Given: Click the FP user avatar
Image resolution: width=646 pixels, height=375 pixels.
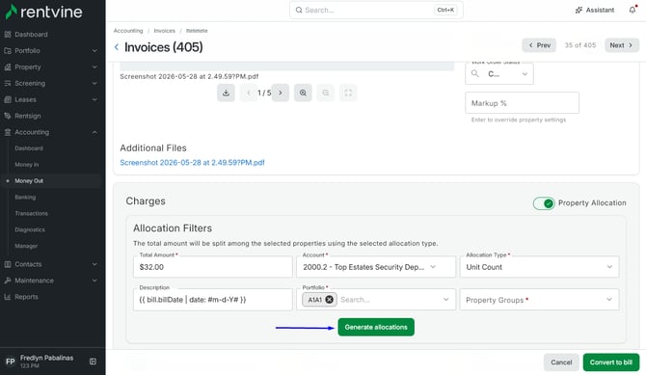Looking at the screenshot, I should tap(11, 362).
